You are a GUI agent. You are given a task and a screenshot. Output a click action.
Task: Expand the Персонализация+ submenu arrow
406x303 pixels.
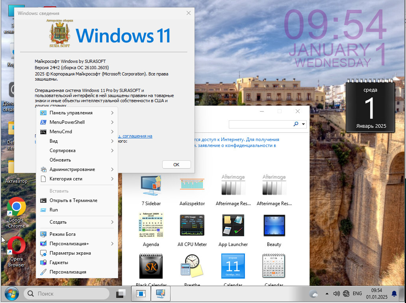click(112, 244)
